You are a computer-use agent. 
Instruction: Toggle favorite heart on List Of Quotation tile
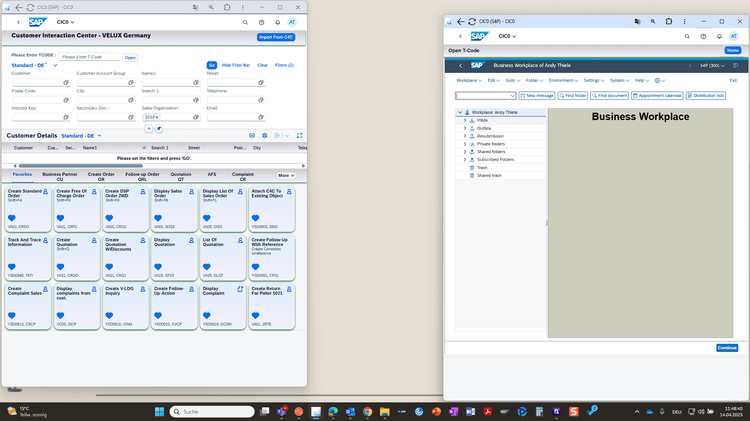tap(207, 267)
